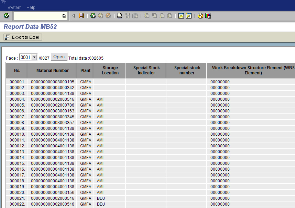Open the Find (binoculars) icon
Image resolution: width=295 pixels, height=208 pixels.
click(127, 16)
